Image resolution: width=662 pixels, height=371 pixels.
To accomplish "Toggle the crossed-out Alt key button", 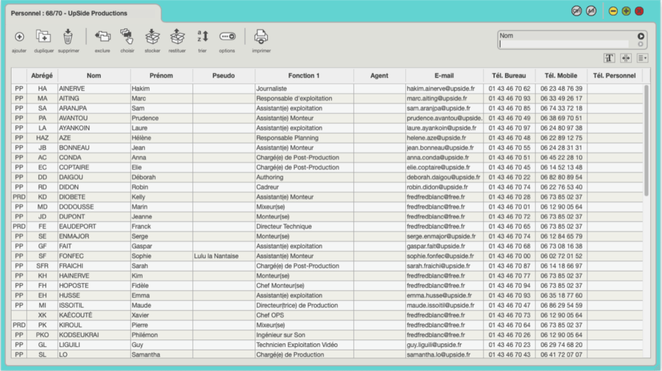I will pos(591,11).
